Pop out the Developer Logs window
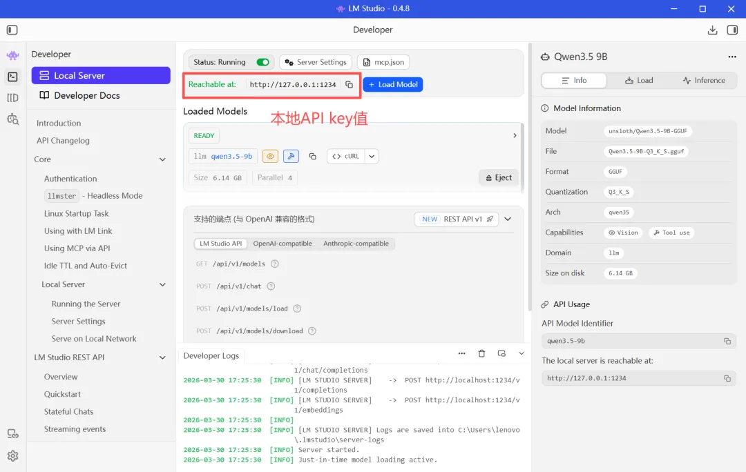The height and width of the screenshot is (472, 746). click(501, 353)
